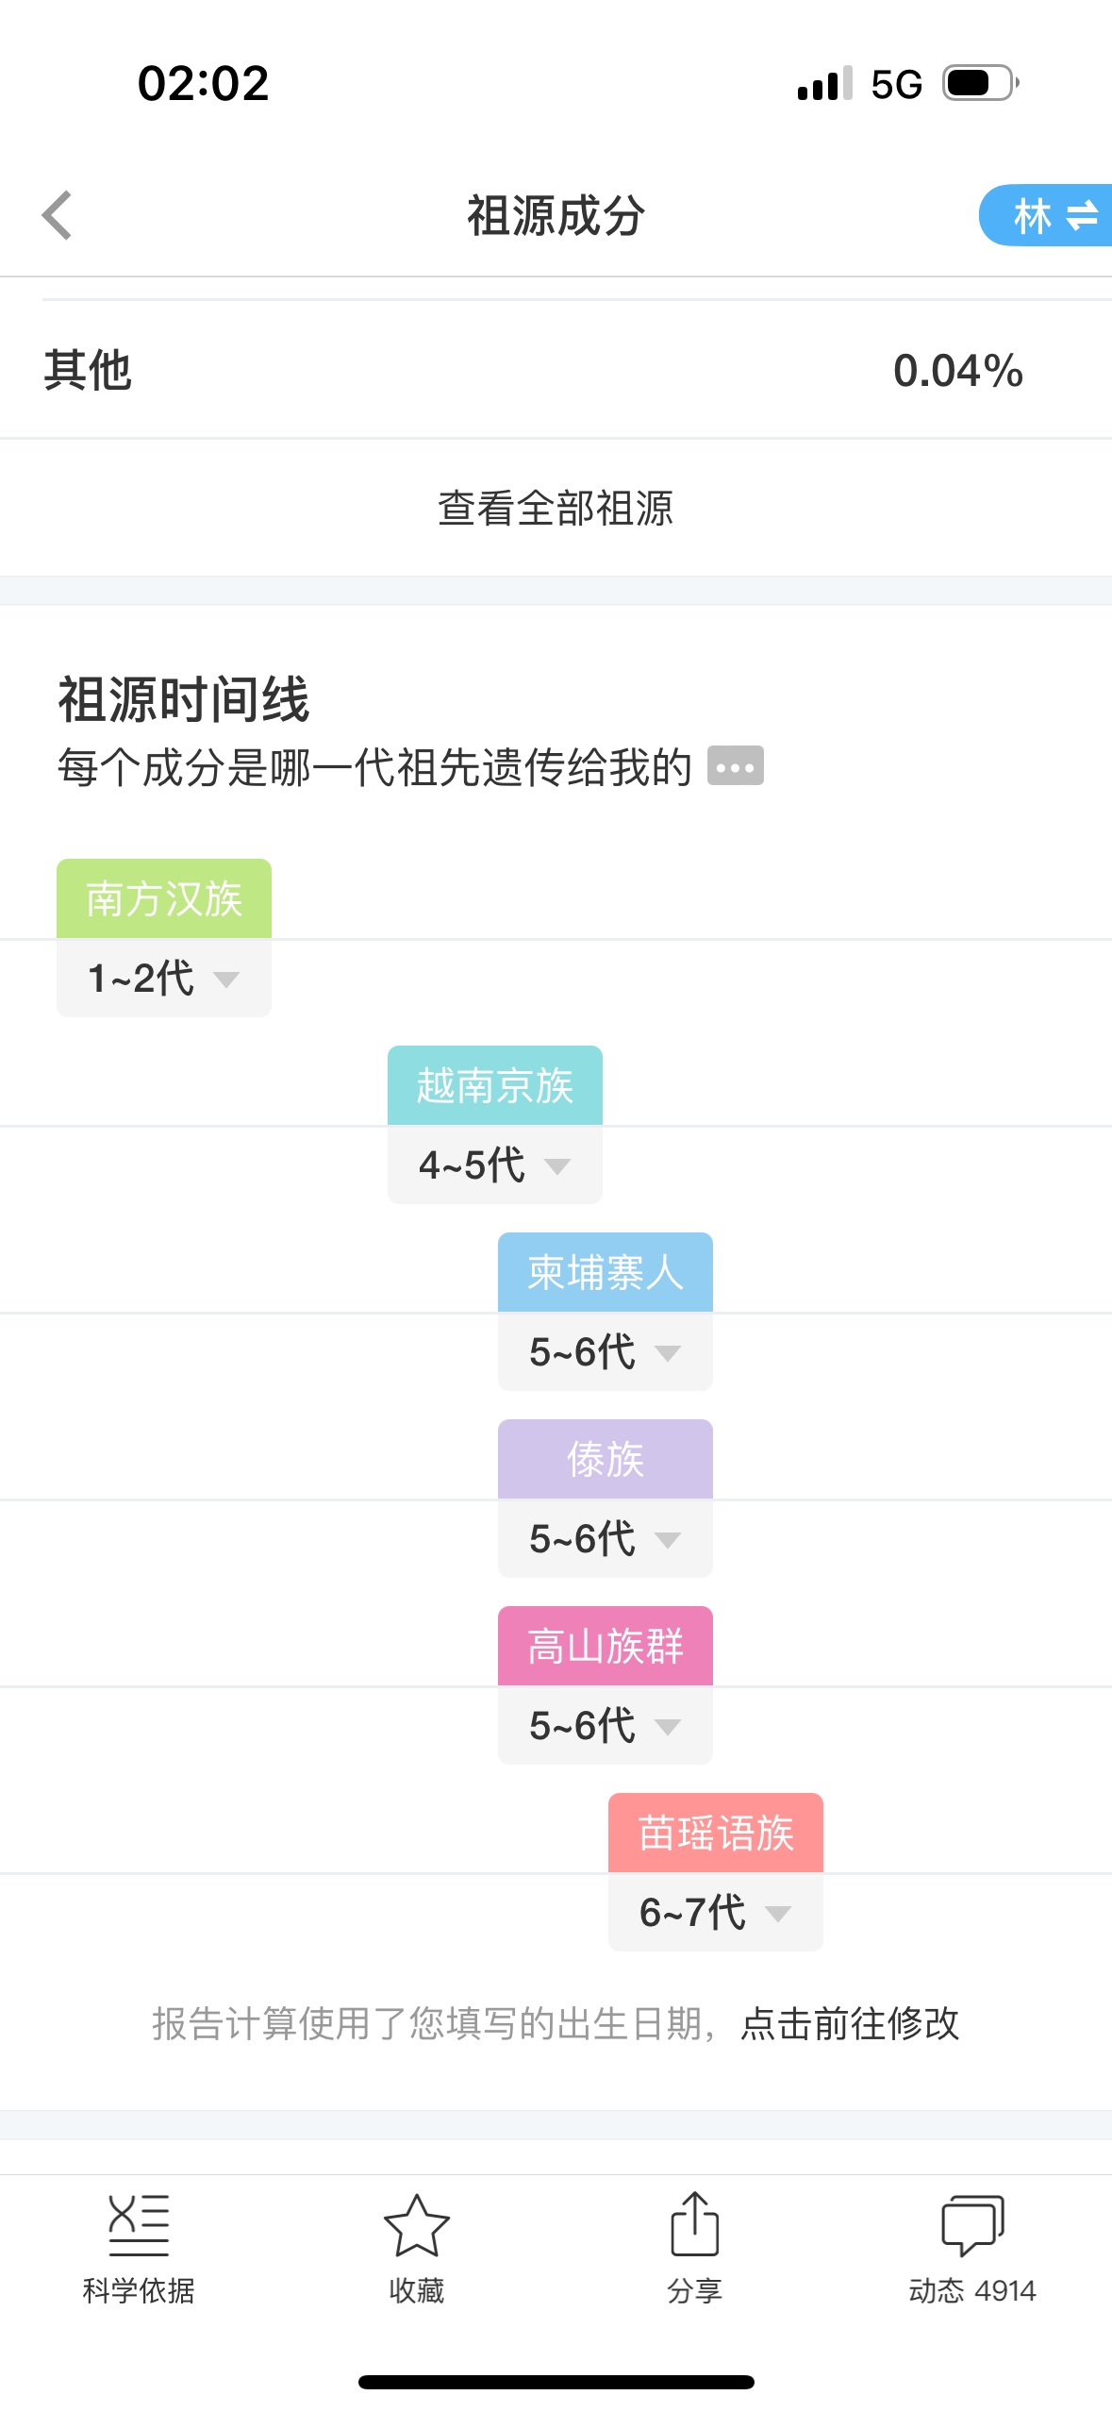Image resolution: width=1112 pixels, height=2412 pixels.
Task: Tap the 其他 0.04% ancestry row
Action: click(556, 370)
